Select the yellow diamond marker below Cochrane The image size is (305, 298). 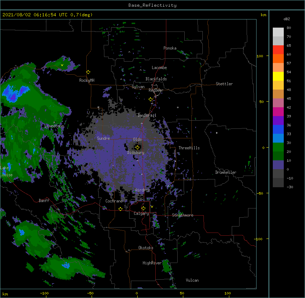(x=120, y=209)
